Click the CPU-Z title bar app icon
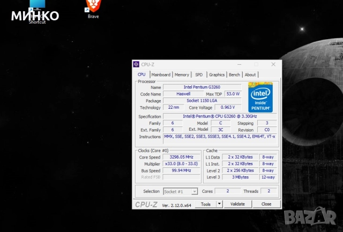 click(x=137, y=64)
